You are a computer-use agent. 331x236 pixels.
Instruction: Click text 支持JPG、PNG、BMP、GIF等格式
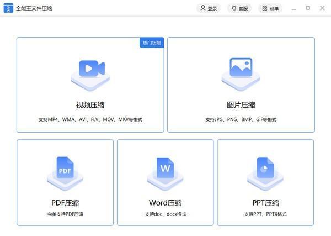pos(241,119)
